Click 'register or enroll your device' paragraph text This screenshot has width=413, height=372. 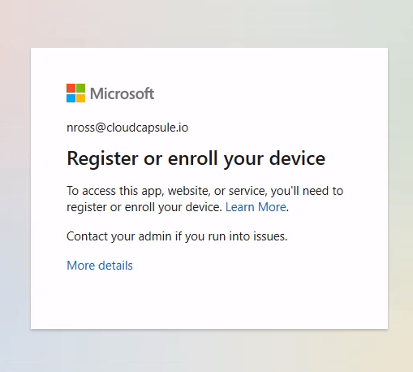[144, 207]
